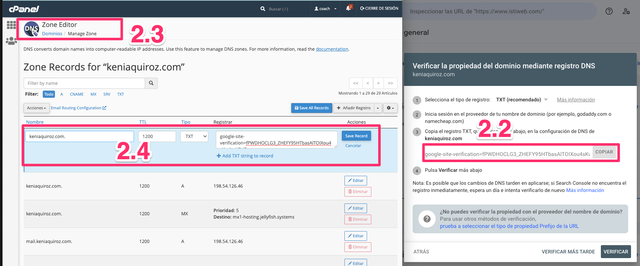Click Dominios breadcrumb link
This screenshot has height=266, width=640.
point(52,33)
